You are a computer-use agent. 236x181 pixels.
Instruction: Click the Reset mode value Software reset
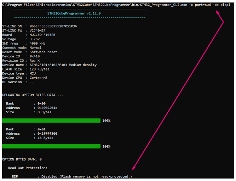pos(44,52)
